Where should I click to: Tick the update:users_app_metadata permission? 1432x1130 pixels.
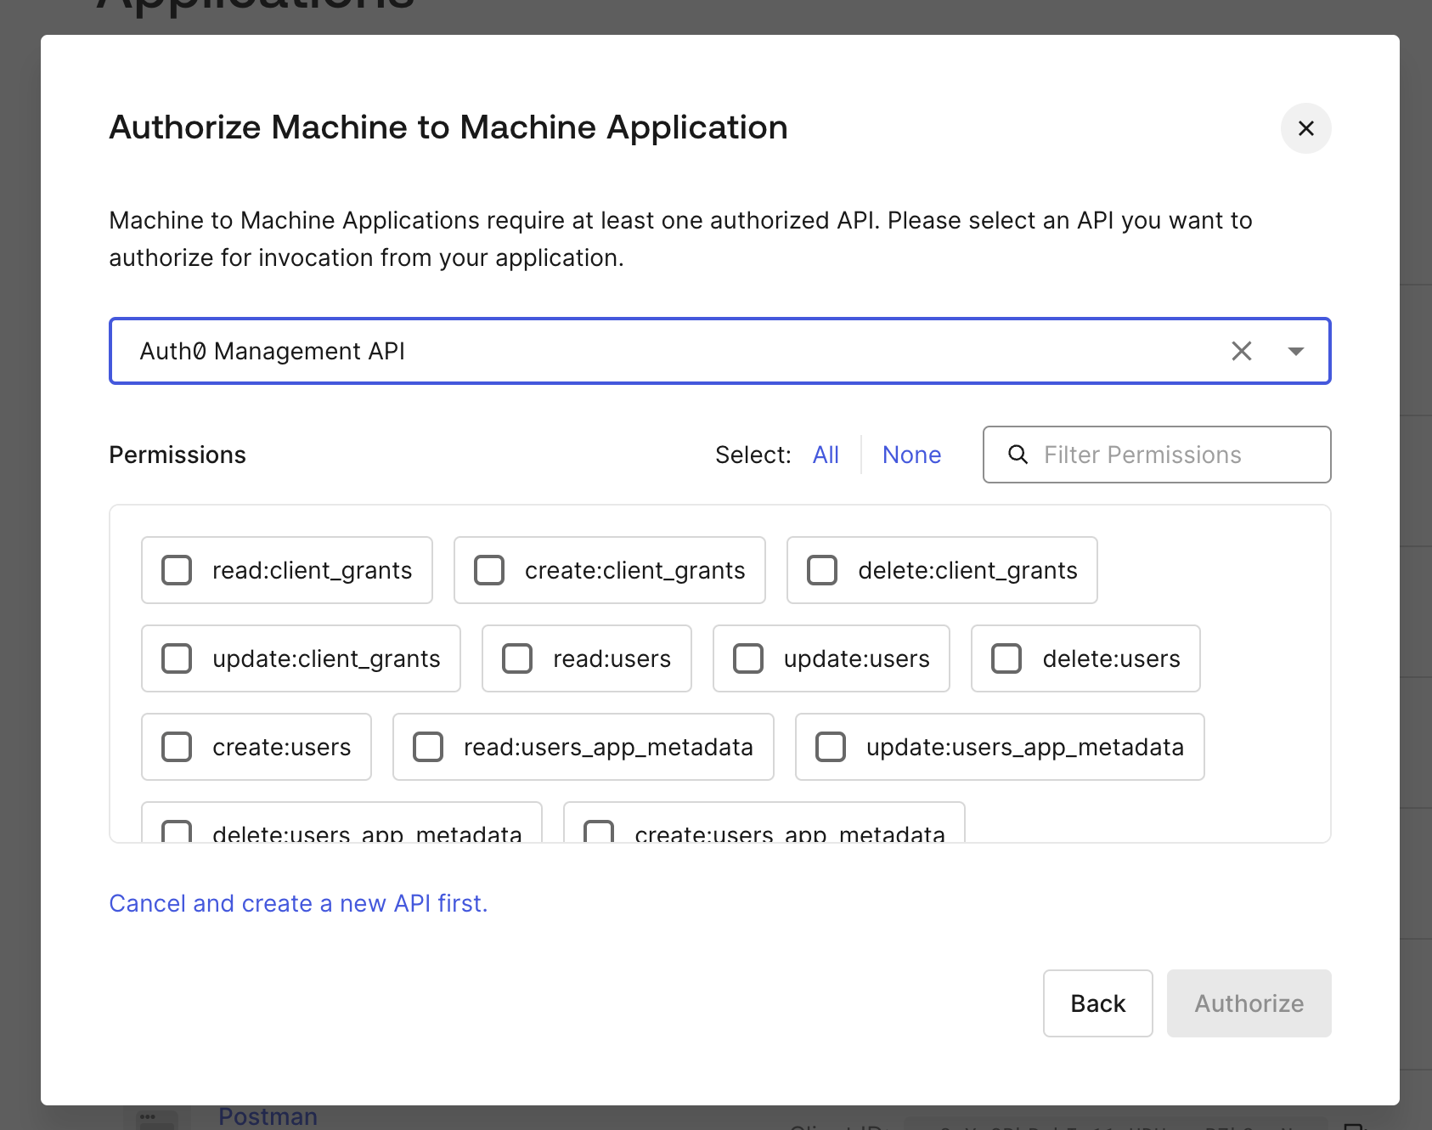(831, 747)
